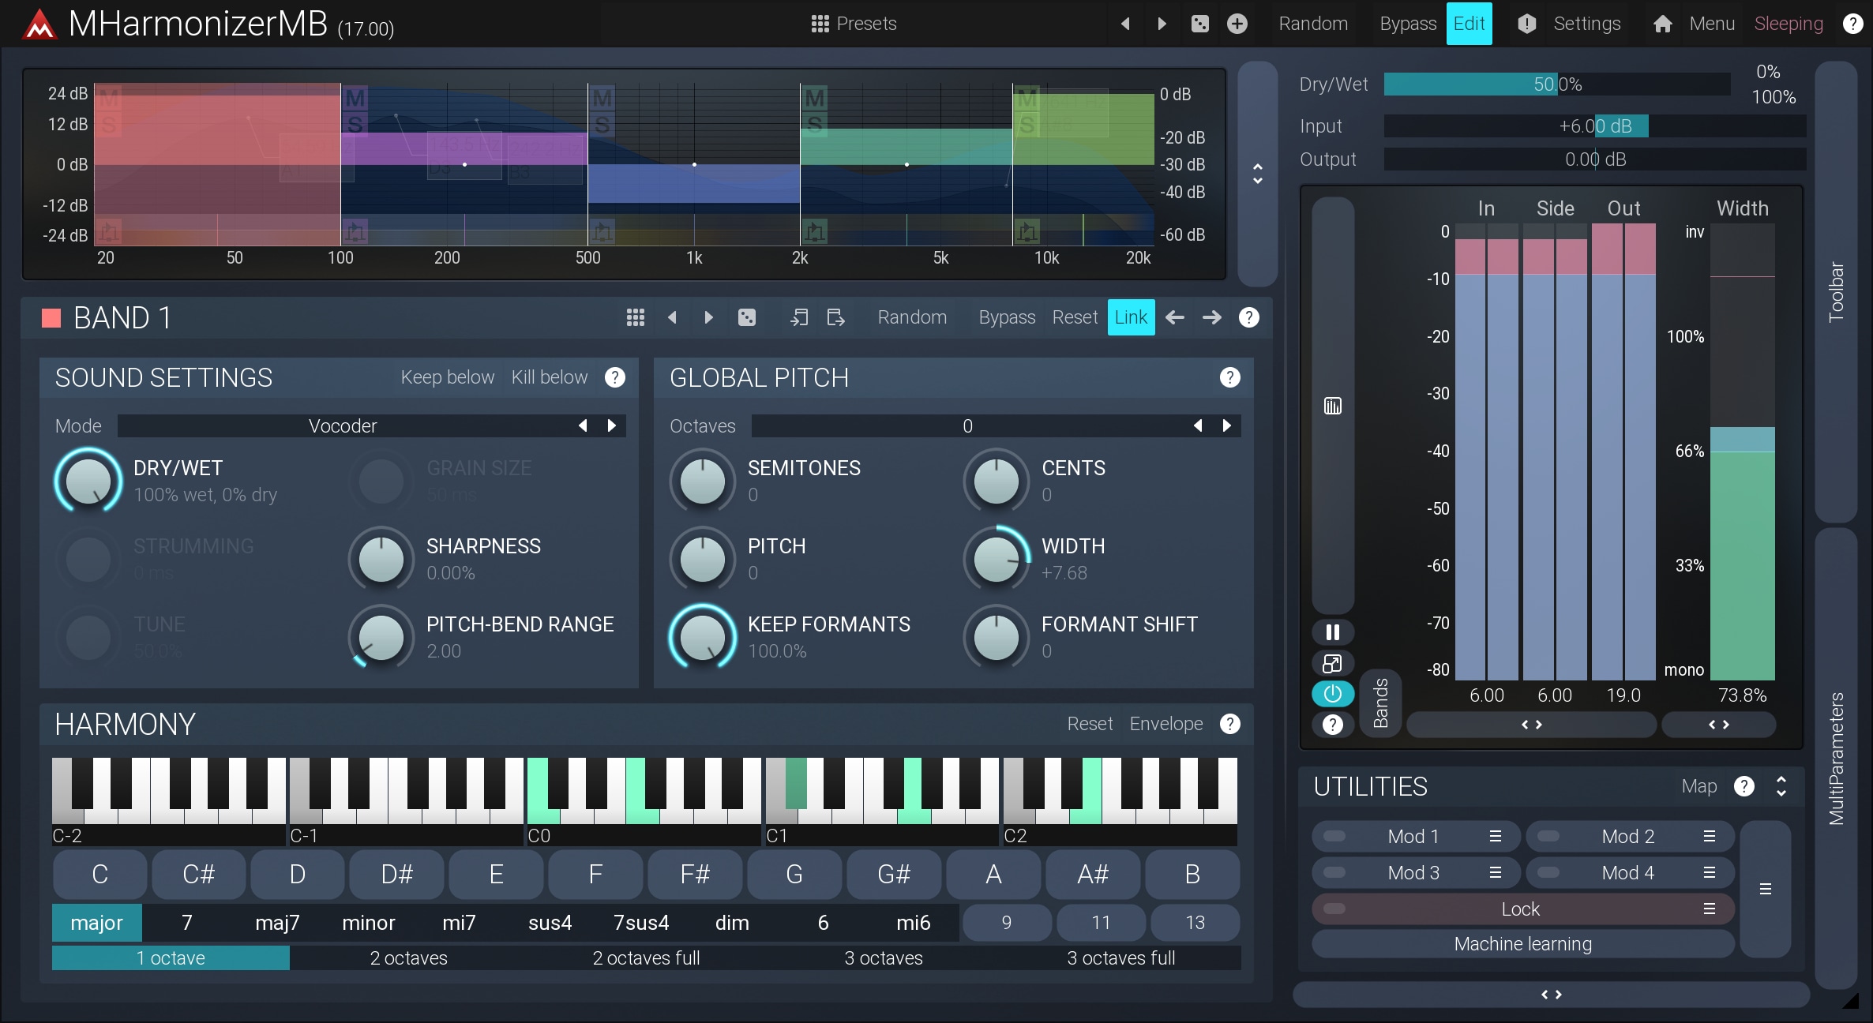The image size is (1873, 1023).
Task: Toggle the Link button for Band 1
Action: click(x=1130, y=317)
